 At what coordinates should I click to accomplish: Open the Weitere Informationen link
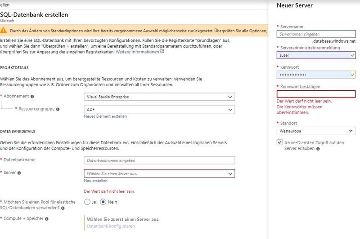click(x=137, y=52)
